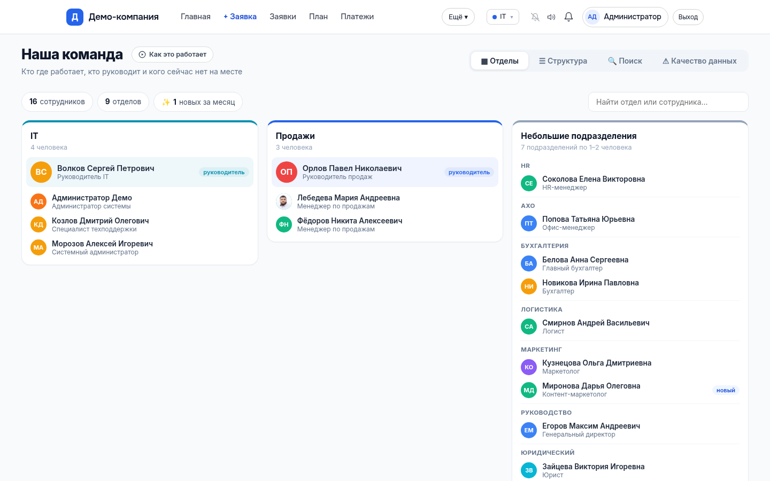The height and width of the screenshot is (481, 770).
Task: Go to Главная in the navigation
Action: tap(196, 17)
